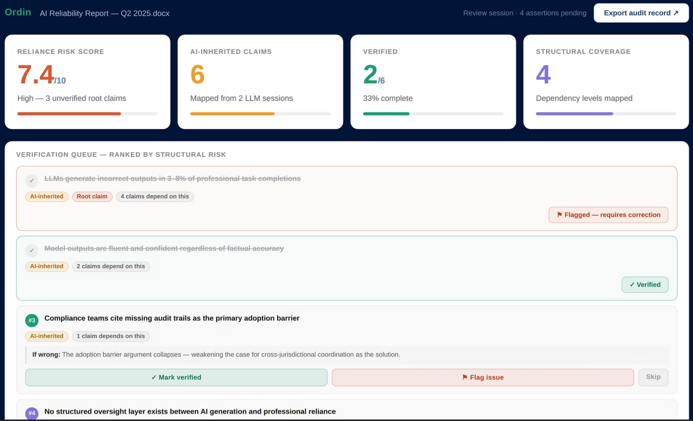
Task: Click the checkmark icon on the first queue item
Action: [x=32, y=180]
